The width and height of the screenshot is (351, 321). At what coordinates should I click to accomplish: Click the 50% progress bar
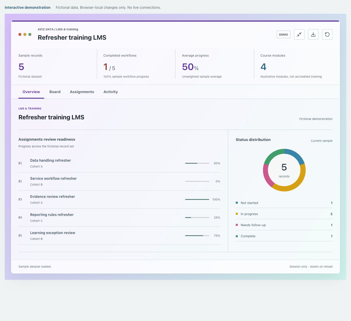coord(197,163)
